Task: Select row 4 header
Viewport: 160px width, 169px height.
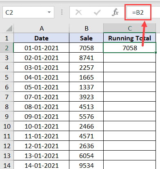Action: pos(7,67)
